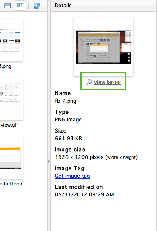Collapse the Details panel splitter arrow
157x231 pixels.
pos(49,162)
